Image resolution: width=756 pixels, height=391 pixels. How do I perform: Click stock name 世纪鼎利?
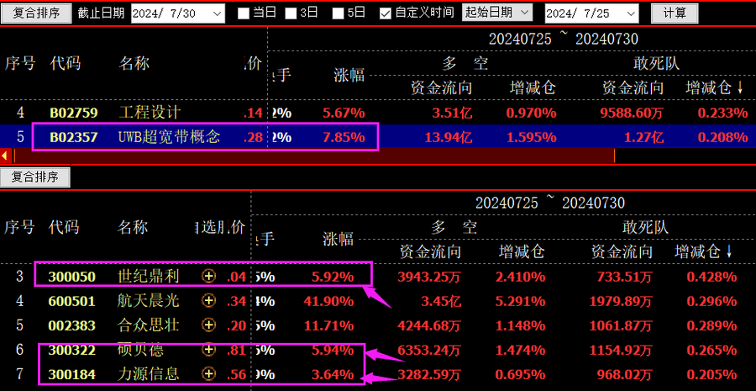pos(149,276)
